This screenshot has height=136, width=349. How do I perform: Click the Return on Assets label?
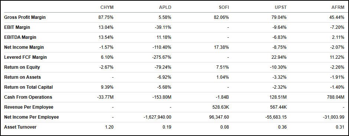[x=23, y=77]
